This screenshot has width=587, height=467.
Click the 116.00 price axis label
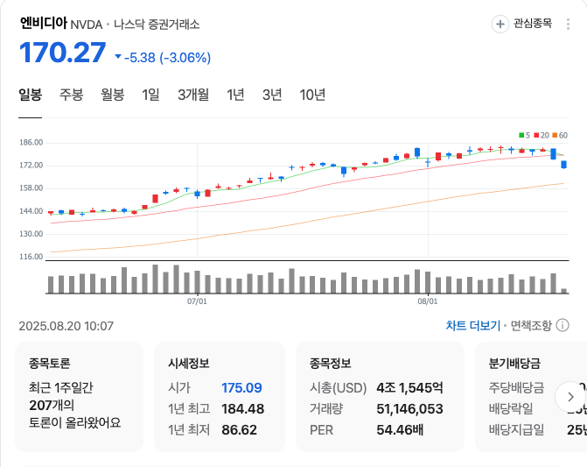[x=31, y=257]
